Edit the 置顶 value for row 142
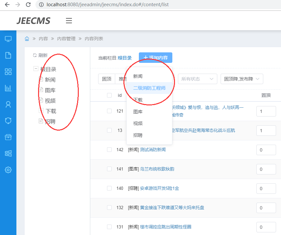 (x=266, y=150)
